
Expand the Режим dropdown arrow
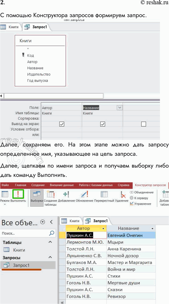pyautogui.click(x=5, y=205)
